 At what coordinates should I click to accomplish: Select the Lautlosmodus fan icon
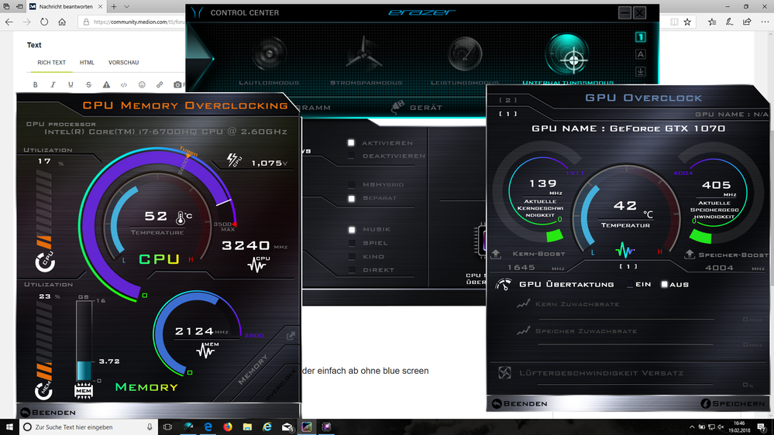point(269,54)
